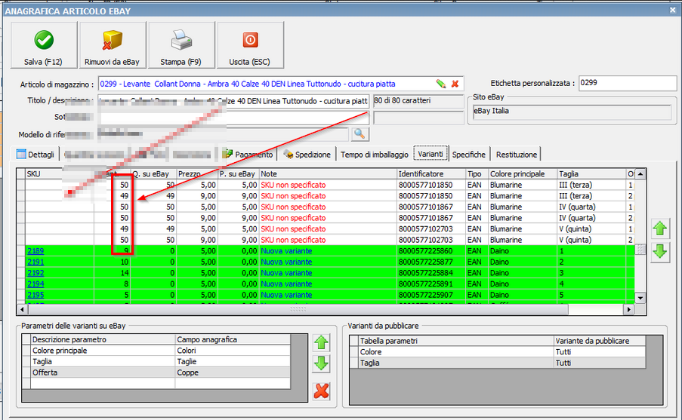The height and width of the screenshot is (420, 682).
Task: Open SKU link 2195
Action: point(35,295)
